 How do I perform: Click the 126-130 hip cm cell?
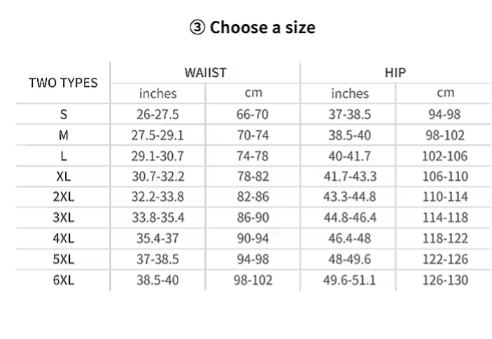click(x=445, y=281)
